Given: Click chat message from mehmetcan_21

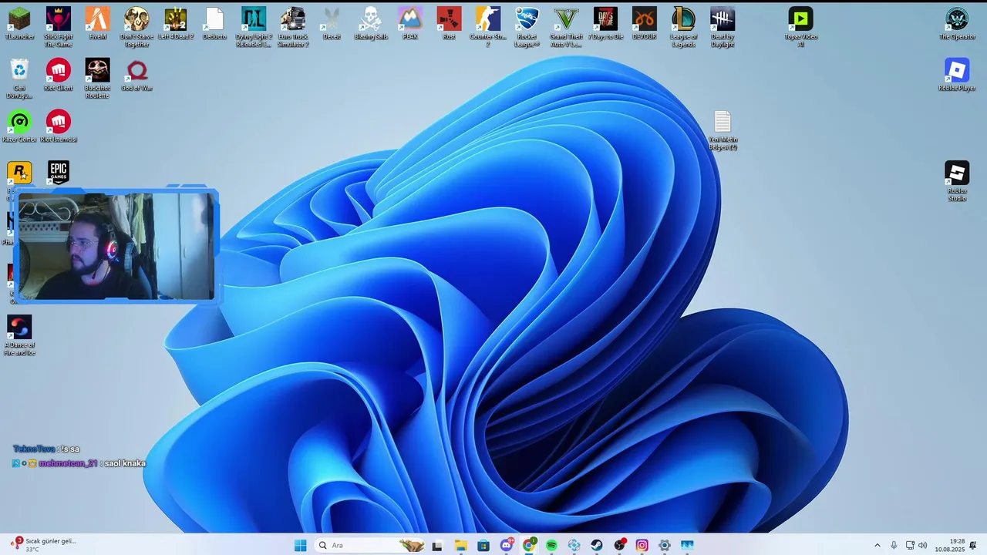Looking at the screenshot, I should click(79, 463).
